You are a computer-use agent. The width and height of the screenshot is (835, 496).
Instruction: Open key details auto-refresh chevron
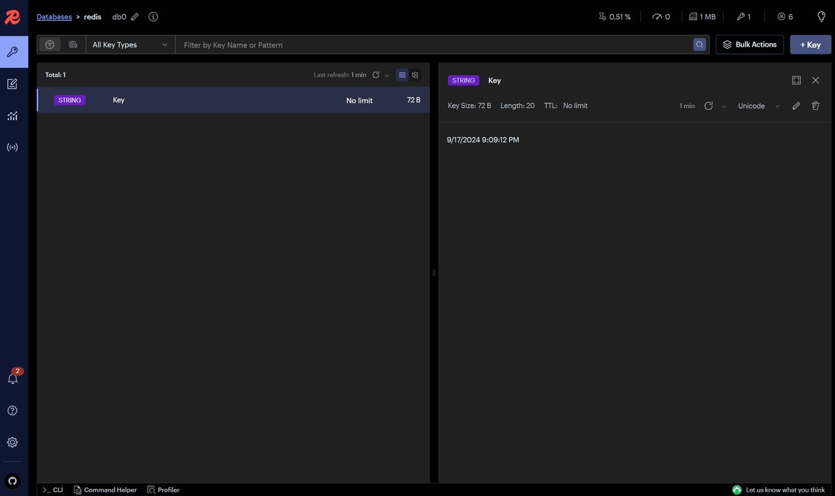click(724, 106)
